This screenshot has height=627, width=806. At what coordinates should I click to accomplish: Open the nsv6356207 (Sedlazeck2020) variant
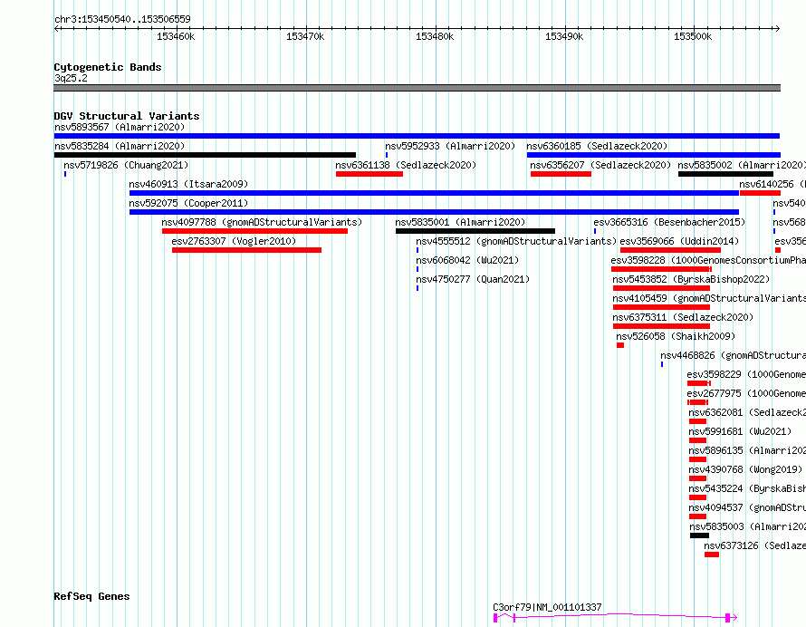tap(600, 165)
